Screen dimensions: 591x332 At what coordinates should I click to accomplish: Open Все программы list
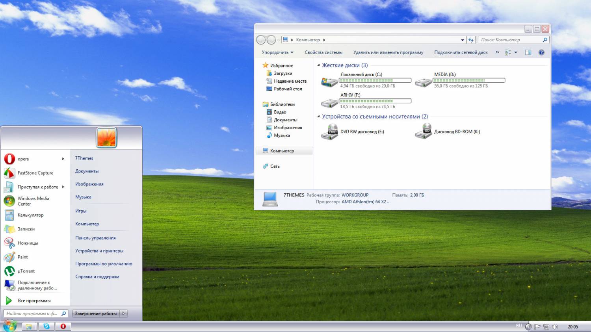click(35, 300)
